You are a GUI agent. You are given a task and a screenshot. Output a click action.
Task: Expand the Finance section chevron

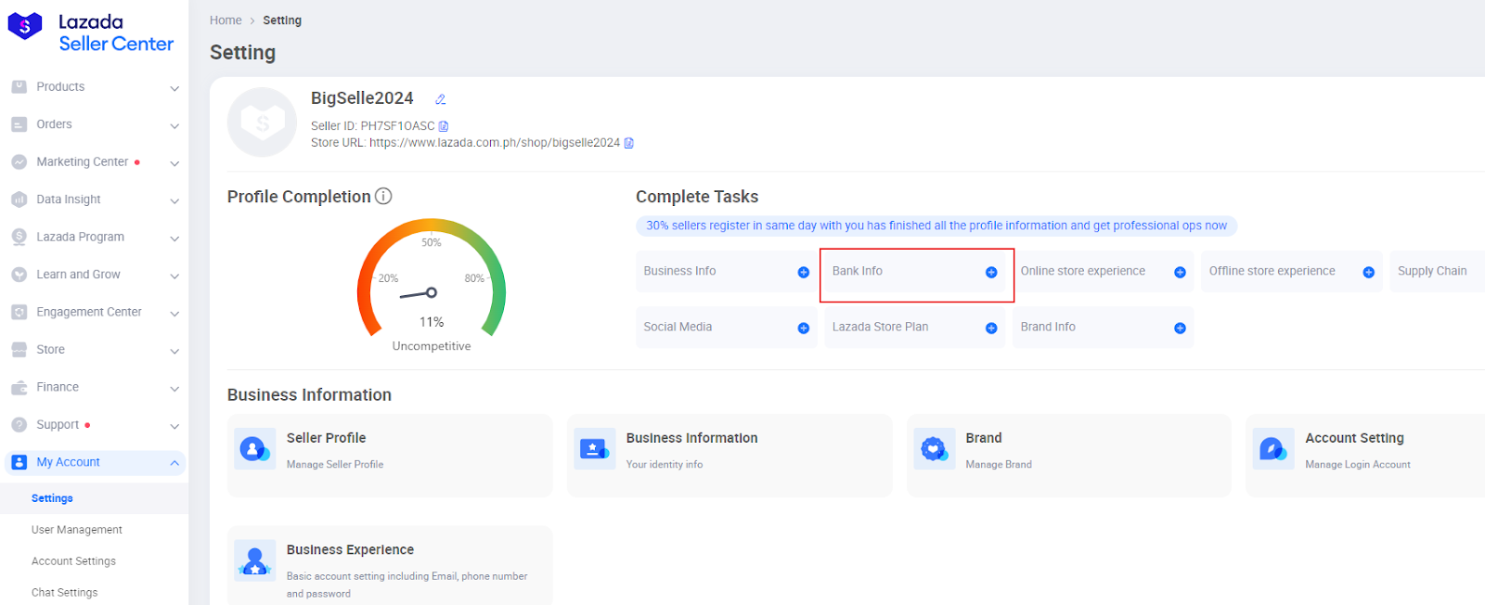tap(174, 389)
